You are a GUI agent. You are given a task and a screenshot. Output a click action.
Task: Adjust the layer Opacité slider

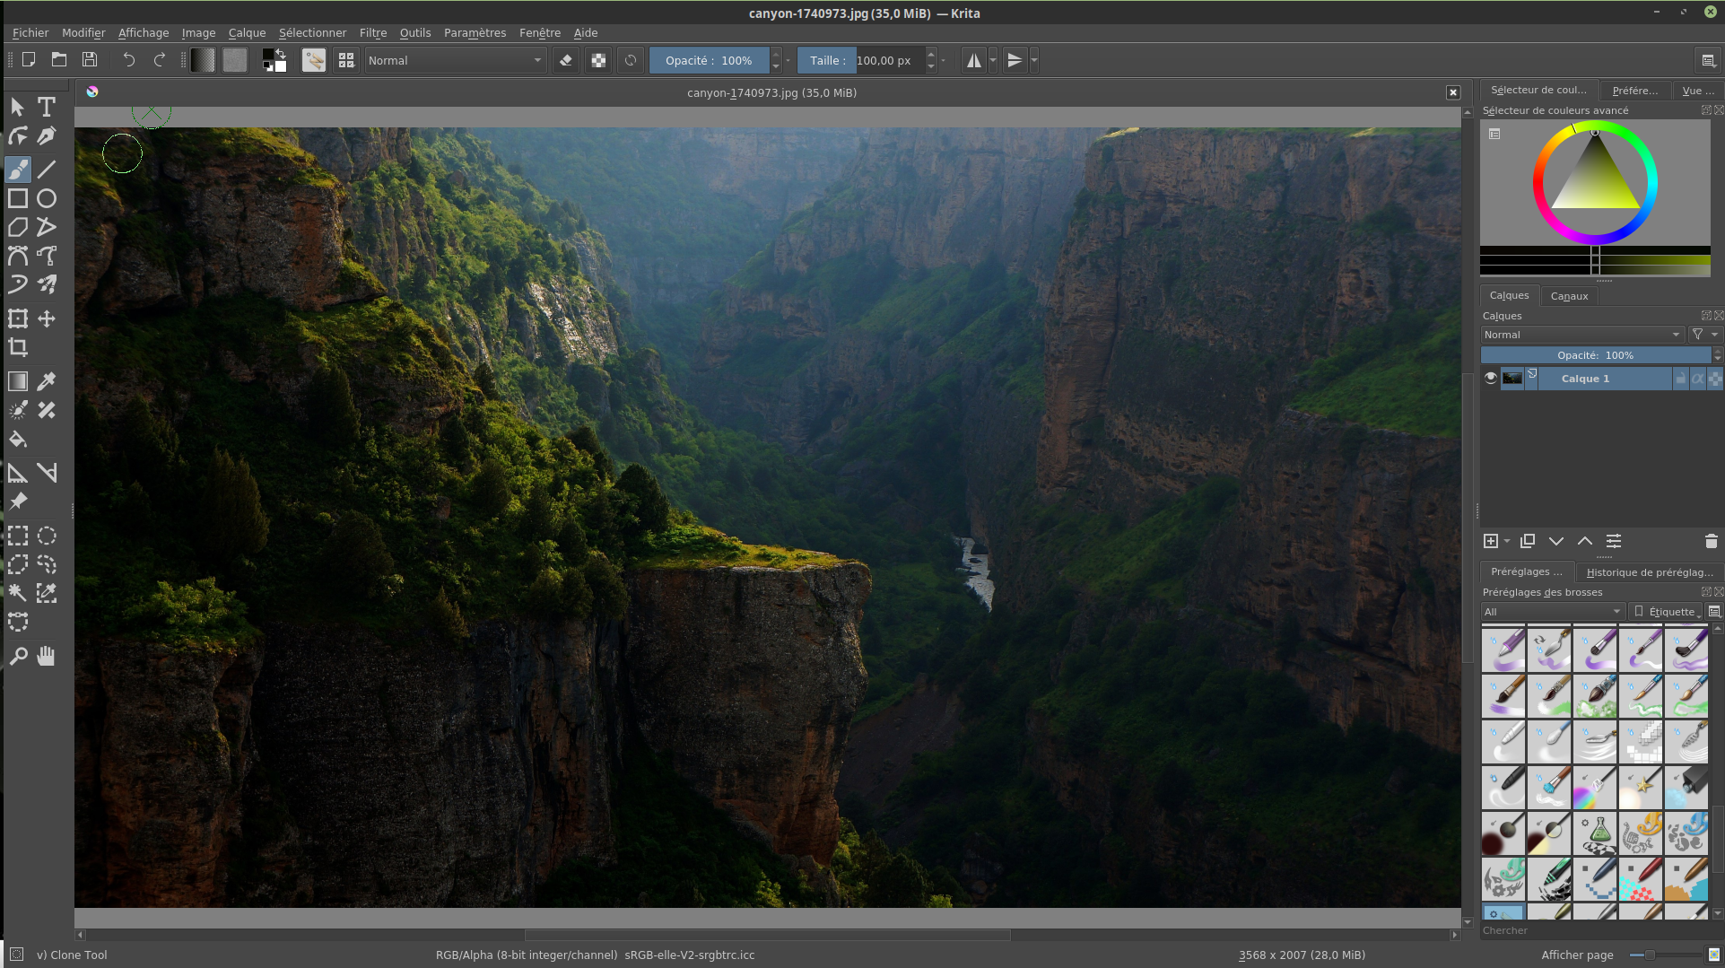1596,355
